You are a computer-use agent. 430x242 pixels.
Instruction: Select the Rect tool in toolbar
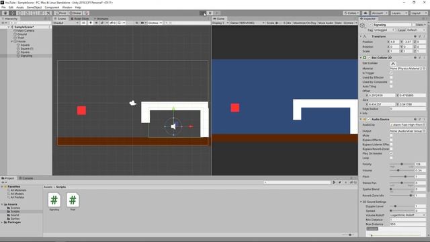[34, 13]
